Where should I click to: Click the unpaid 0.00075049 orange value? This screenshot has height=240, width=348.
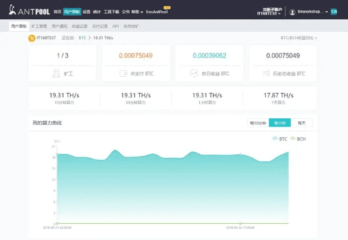pyautogui.click(x=136, y=56)
